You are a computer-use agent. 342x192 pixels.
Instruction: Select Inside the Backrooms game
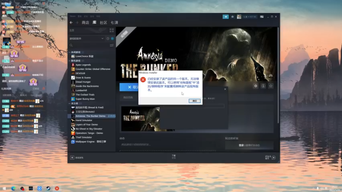click(x=87, y=86)
